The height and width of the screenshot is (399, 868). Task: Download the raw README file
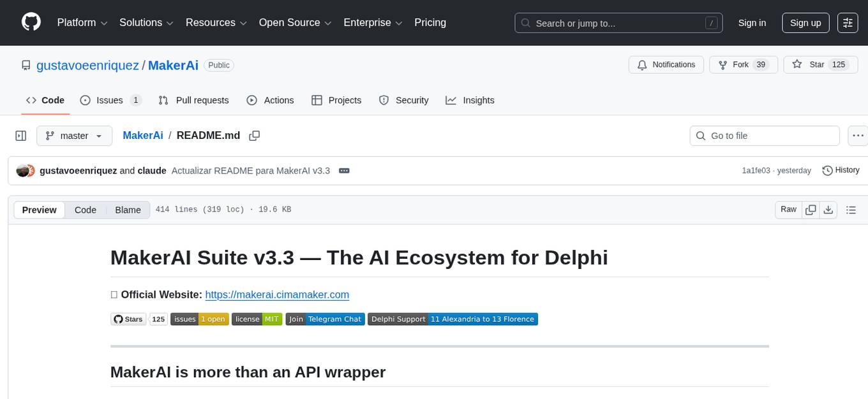coord(828,210)
